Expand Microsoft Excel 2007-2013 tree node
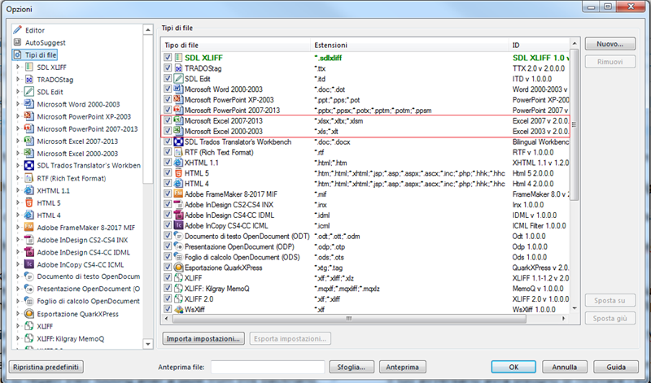The image size is (651, 383). [18, 141]
